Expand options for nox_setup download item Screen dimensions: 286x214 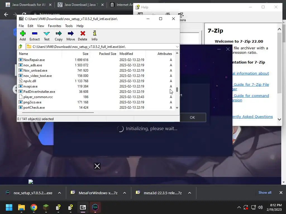pos(59,193)
